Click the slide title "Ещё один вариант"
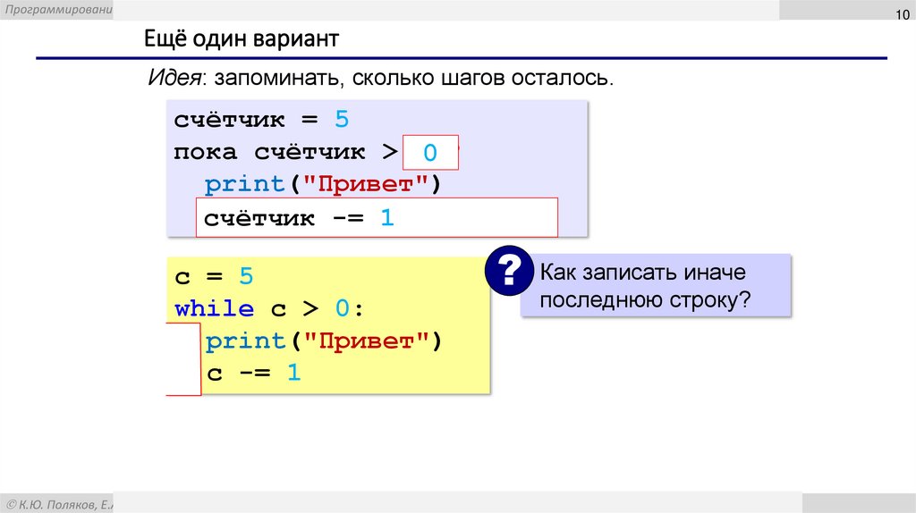The image size is (916, 513). 242,39
